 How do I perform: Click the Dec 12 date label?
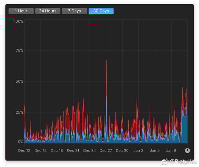[x=24, y=151]
